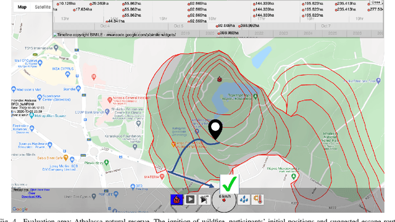Click the Linde Gas Cyprus map pin
The height and width of the screenshot is (222, 395).
94,196
